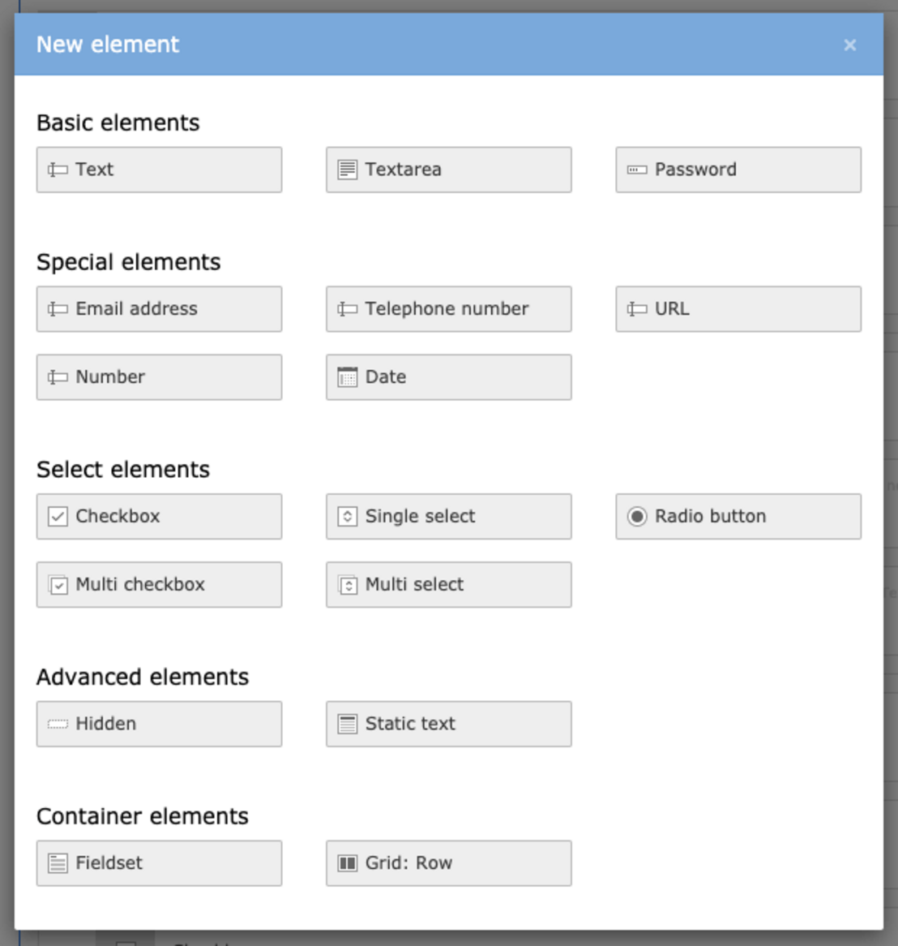Click the Password field icon
This screenshot has width=898, height=946.
point(637,170)
